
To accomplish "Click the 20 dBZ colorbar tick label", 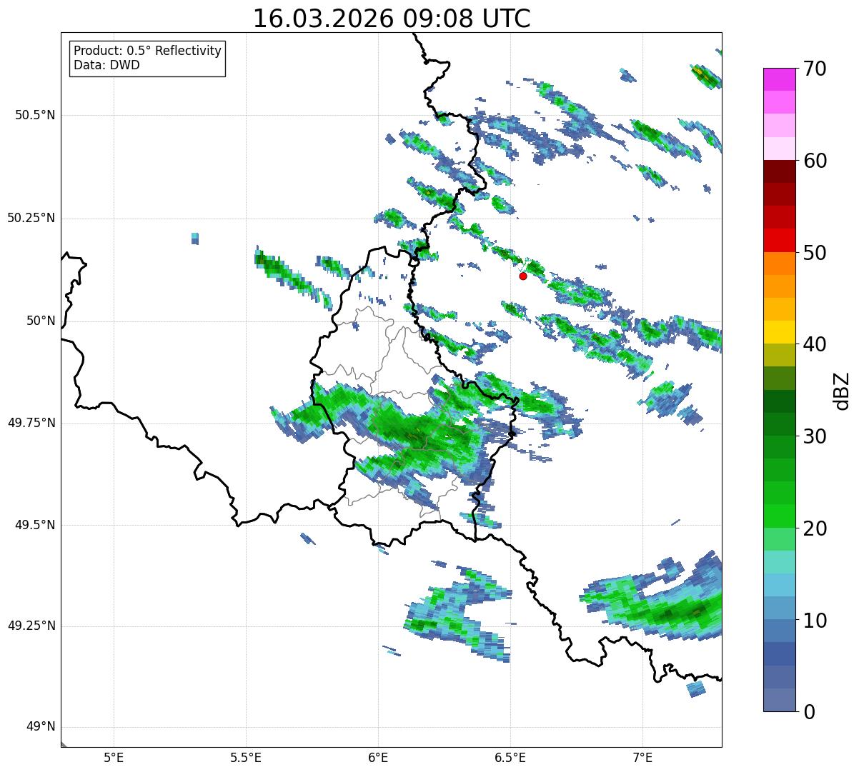I will (x=814, y=528).
